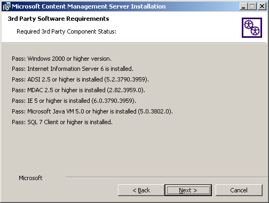Select the 'Microsoft Java VM 5.0 or higher' line
This screenshot has height=203, width=269.
92,111
